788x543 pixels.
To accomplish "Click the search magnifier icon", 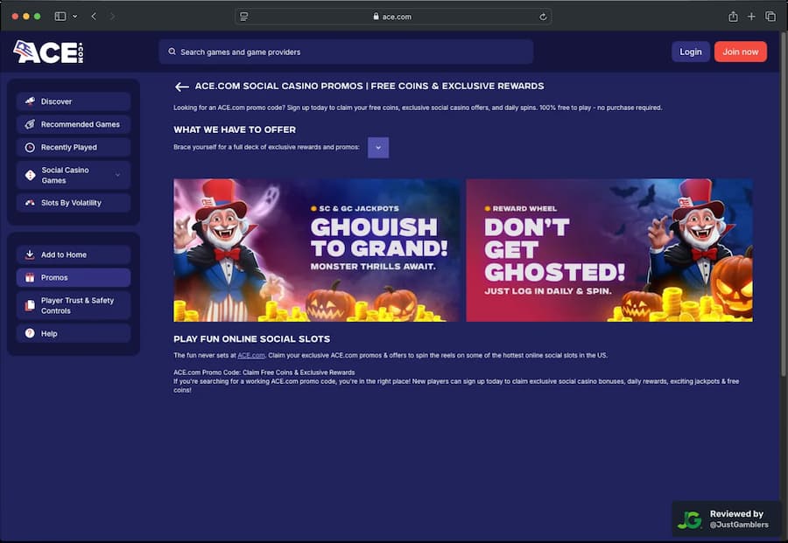I will [172, 52].
